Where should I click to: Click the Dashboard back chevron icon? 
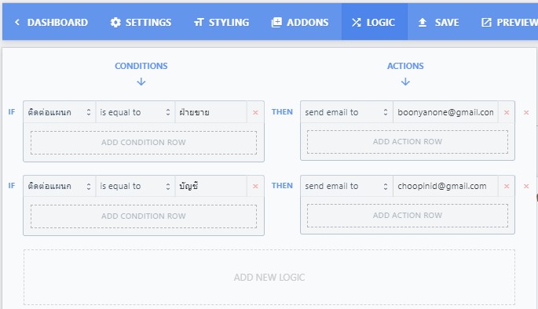(x=17, y=22)
